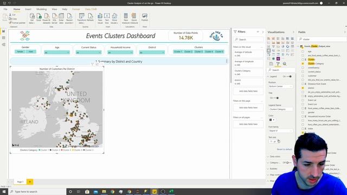
Task: Switch to Report view in left sidebar
Action: pyautogui.click(x=4, y=31)
